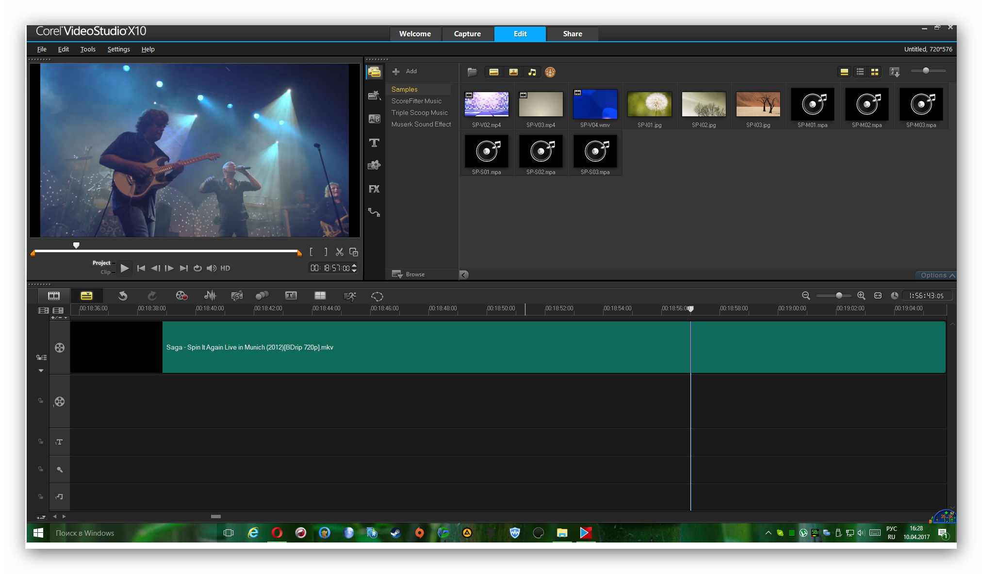
Task: Open library sort options menu
Action: (x=895, y=72)
